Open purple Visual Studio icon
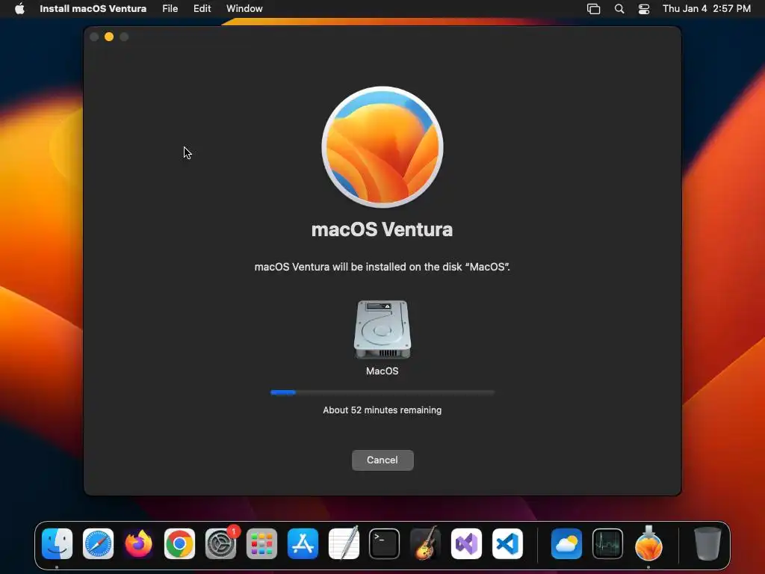 tap(466, 543)
